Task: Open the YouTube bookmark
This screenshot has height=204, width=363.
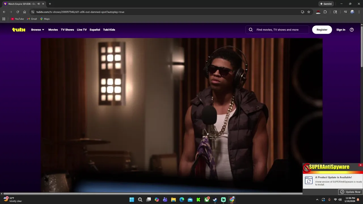Action: coord(17,19)
